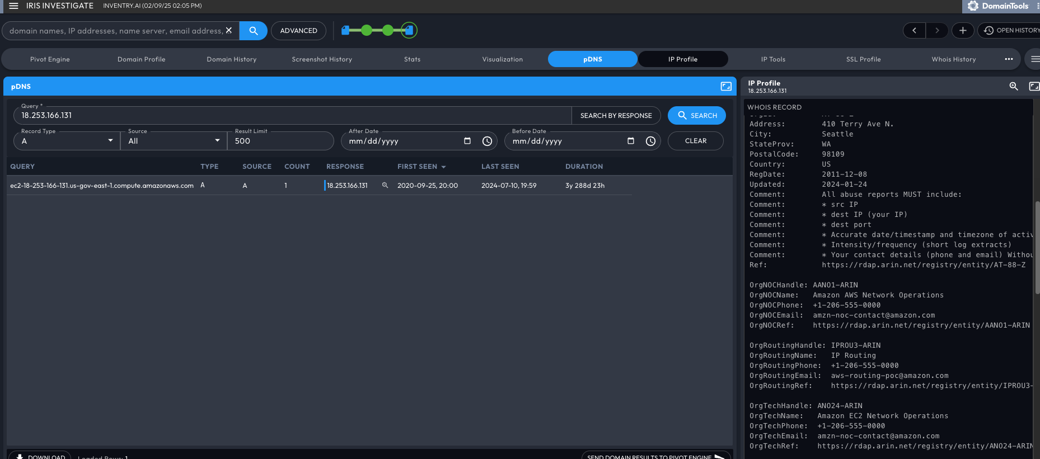Click aws-routing-poc@amazon.com email text
Viewport: 1040px width, 459px height.
point(889,376)
